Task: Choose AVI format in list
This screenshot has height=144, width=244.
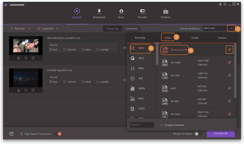Action: 142,78
